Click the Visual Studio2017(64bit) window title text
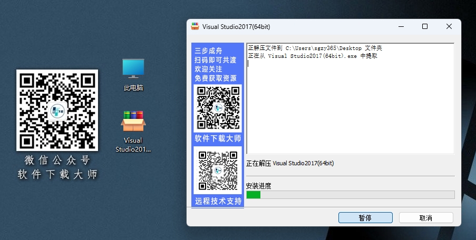Screen dimensions: 476x240 236,27
